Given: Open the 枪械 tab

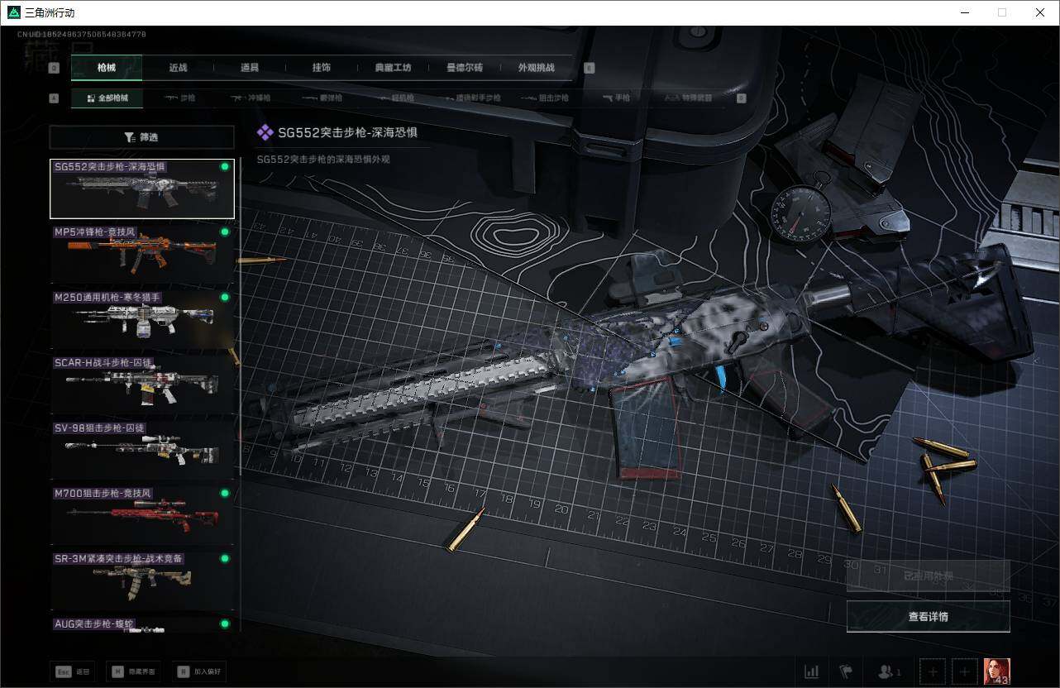Looking at the screenshot, I should click(x=107, y=68).
